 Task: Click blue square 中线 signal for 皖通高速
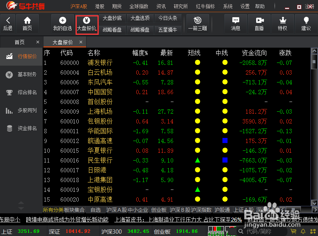coord(225,141)
